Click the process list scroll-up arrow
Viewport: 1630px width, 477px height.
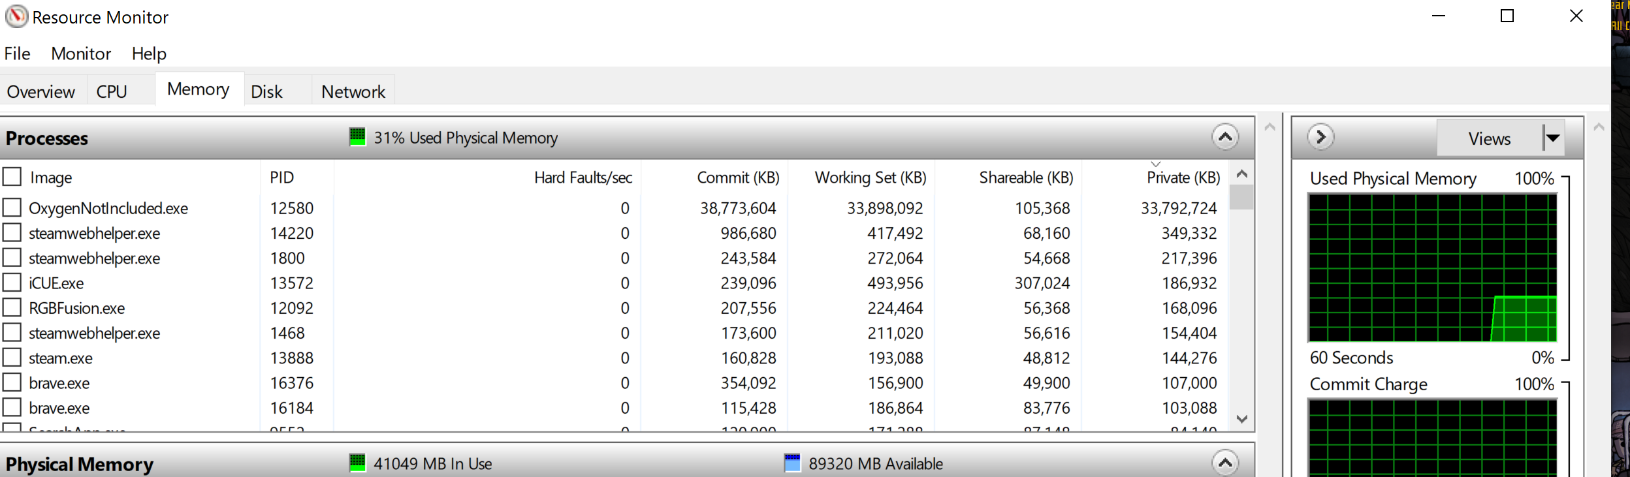[x=1242, y=174]
